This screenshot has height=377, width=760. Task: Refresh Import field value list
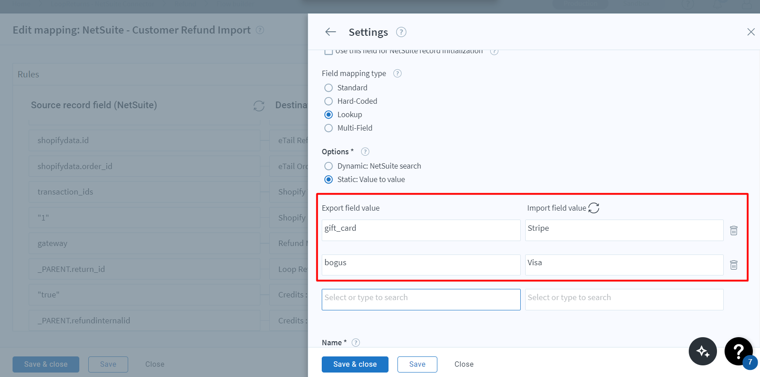[594, 208]
